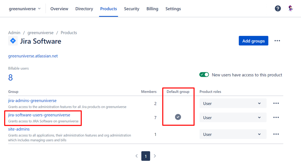The height and width of the screenshot is (168, 301).
Task: Go to next page arrow
Action: (155, 156)
